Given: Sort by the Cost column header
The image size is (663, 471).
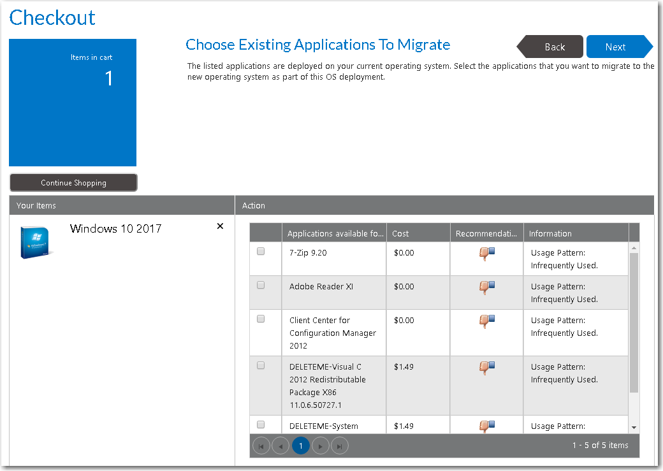Looking at the screenshot, I should pyautogui.click(x=418, y=233).
